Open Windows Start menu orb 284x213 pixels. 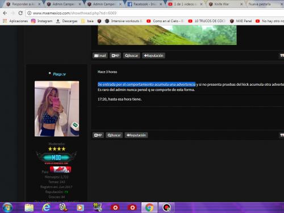[x=7, y=208]
